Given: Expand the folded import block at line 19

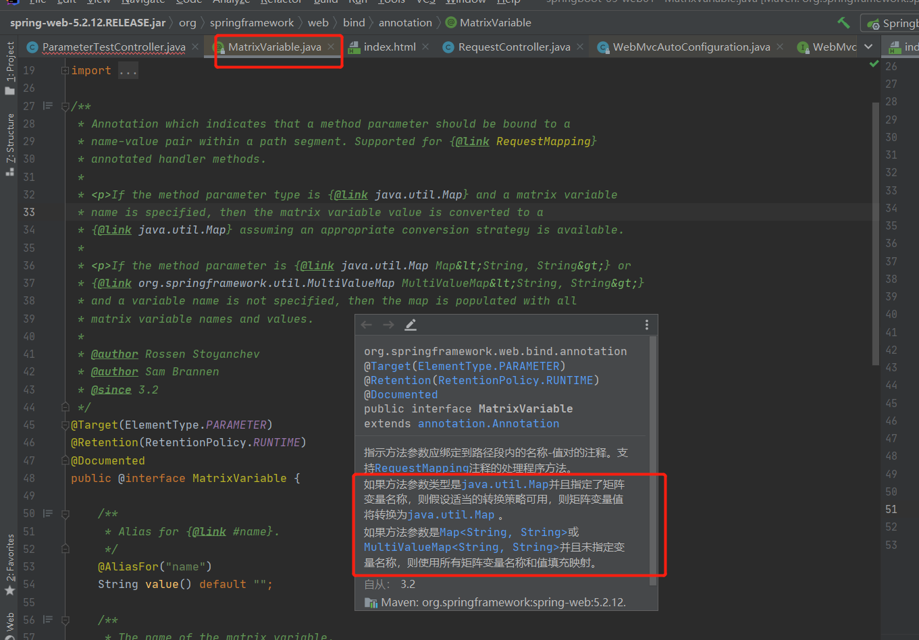Looking at the screenshot, I should click(x=65, y=70).
